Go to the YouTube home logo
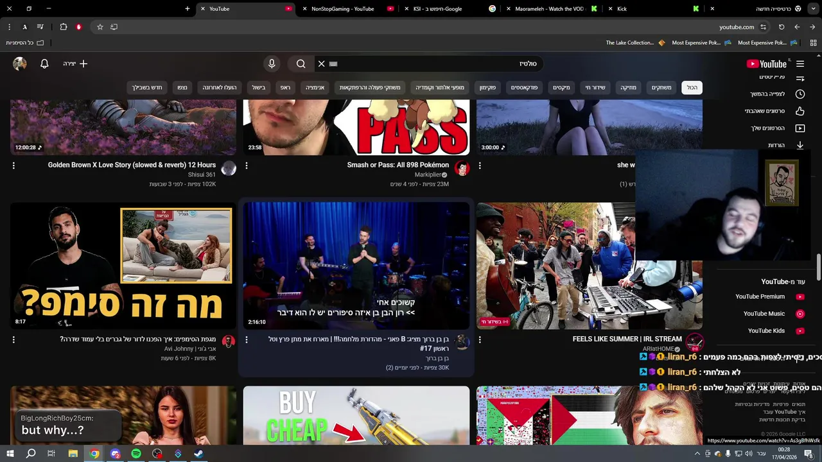This screenshot has height=462, width=822. click(767, 64)
